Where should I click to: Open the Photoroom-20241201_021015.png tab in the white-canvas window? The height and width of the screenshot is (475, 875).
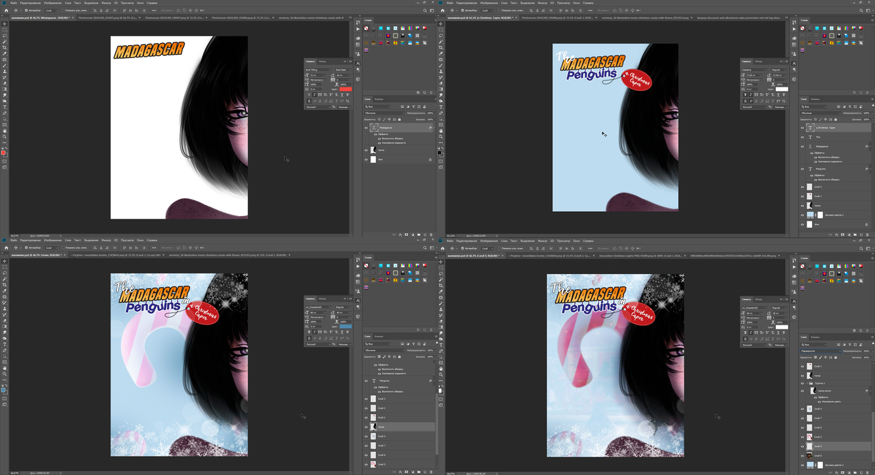coord(108,17)
